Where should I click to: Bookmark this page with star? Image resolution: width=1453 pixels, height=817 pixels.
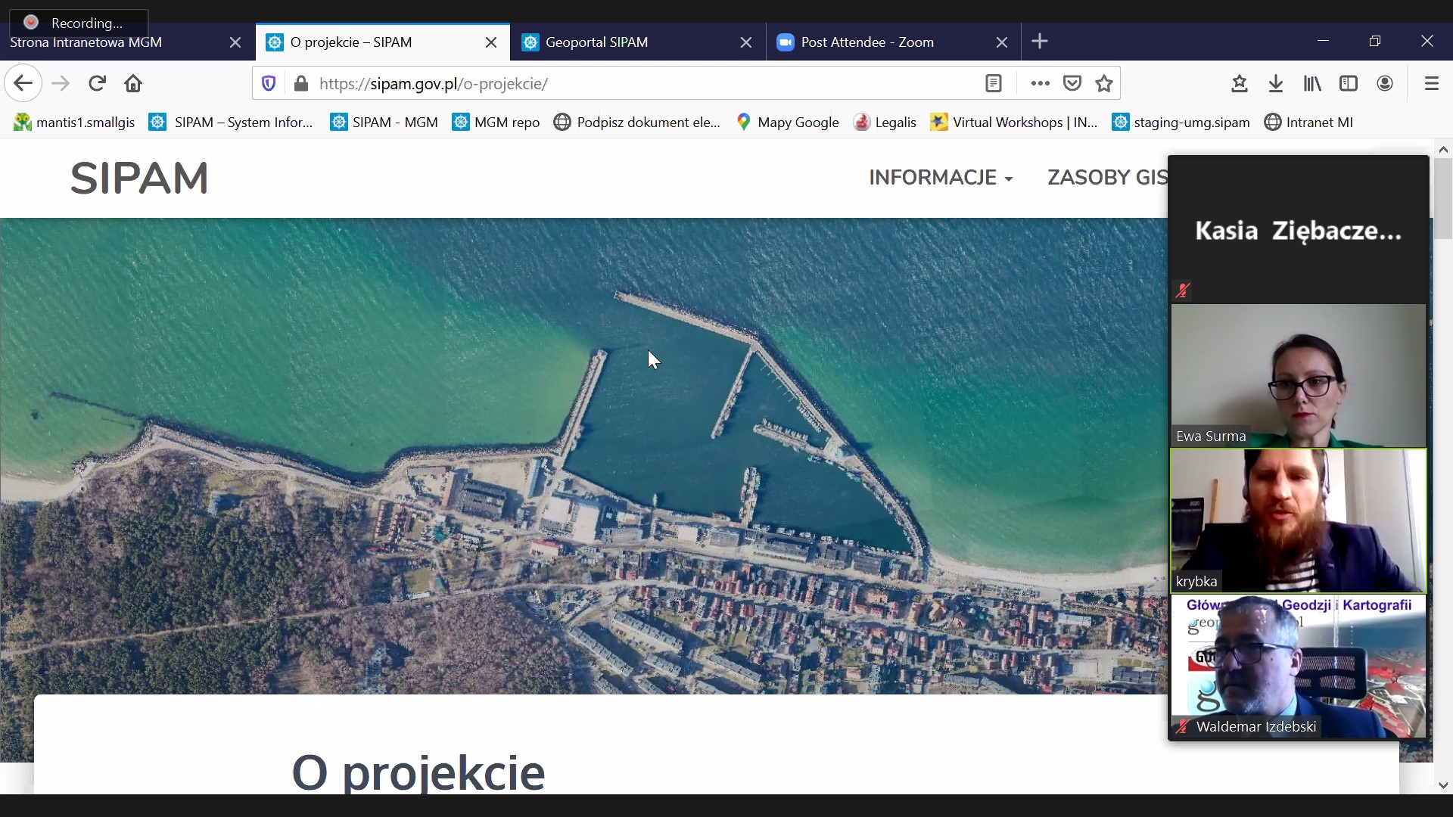coord(1104,83)
